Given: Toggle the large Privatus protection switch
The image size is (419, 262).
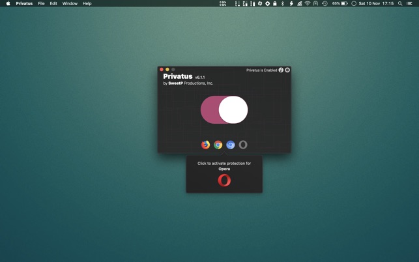Looking at the screenshot, I should (224, 110).
